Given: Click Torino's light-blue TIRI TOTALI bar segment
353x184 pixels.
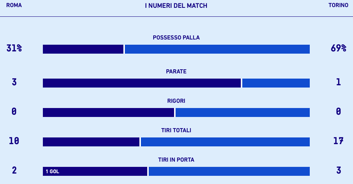Looking at the screenshot, I should tap(225, 142).
